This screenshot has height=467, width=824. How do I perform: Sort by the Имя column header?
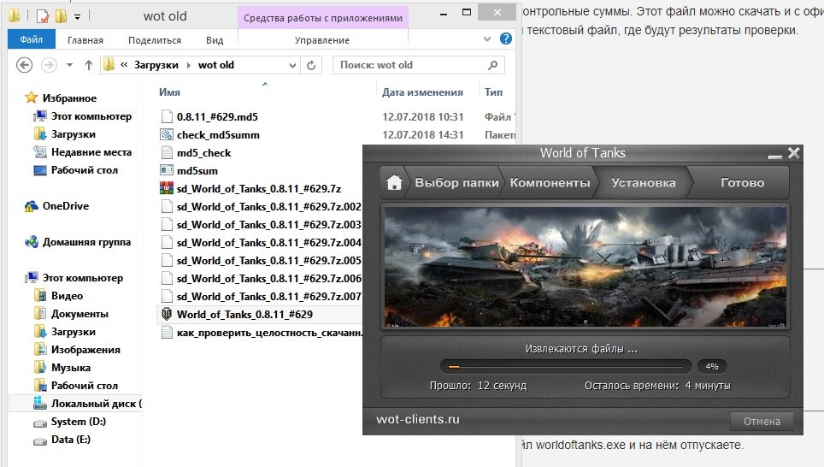170,92
